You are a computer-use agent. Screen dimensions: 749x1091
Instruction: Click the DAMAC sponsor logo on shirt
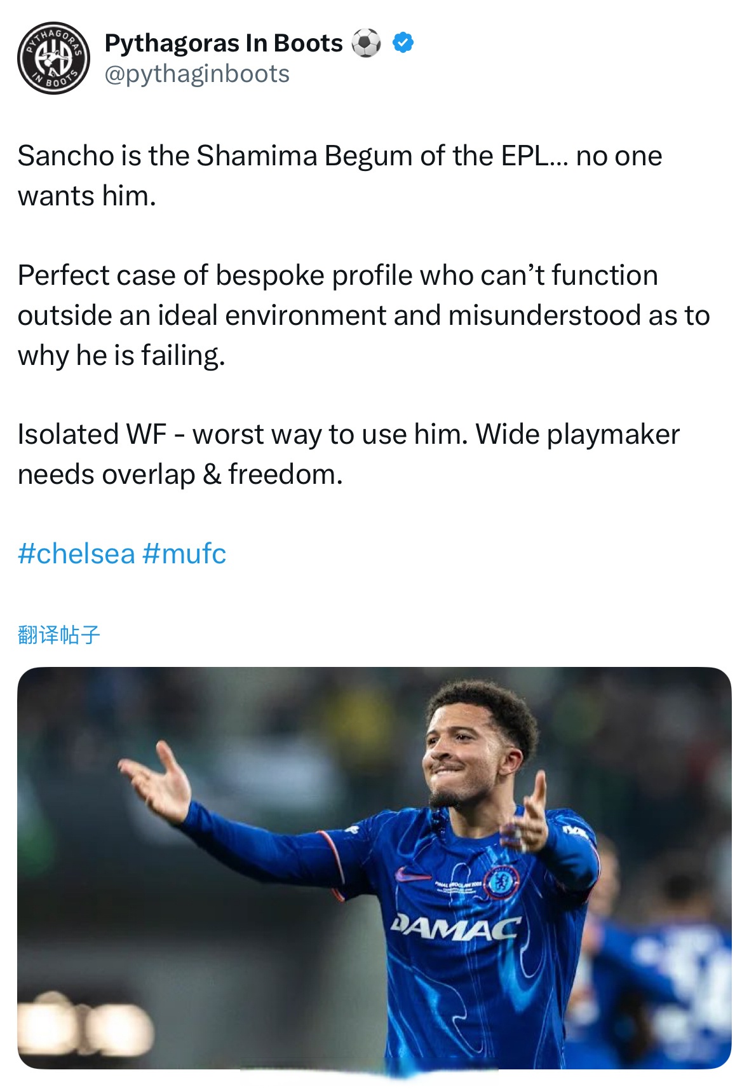point(456,927)
